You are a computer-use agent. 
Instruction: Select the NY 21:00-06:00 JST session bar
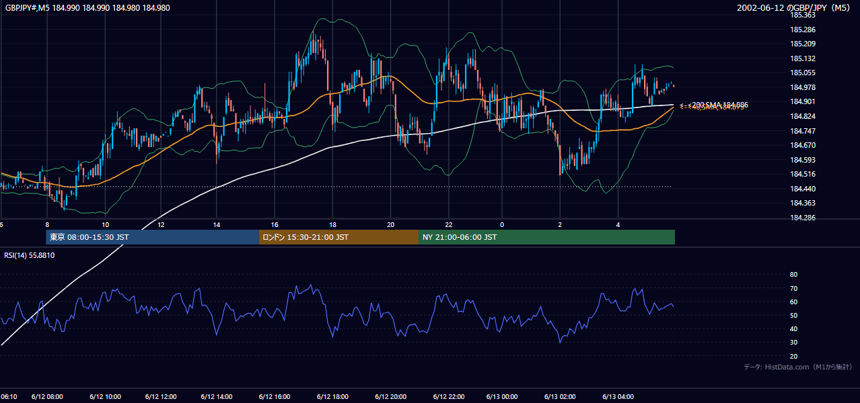(x=546, y=237)
